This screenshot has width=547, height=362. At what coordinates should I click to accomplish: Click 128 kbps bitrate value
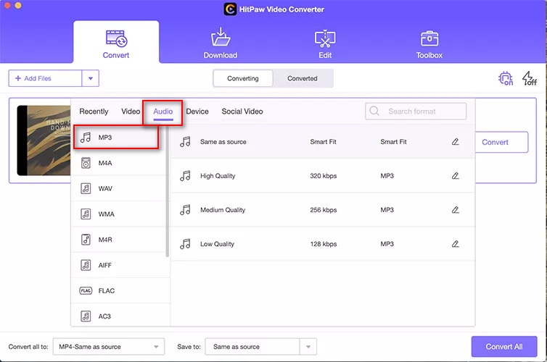[324, 244]
